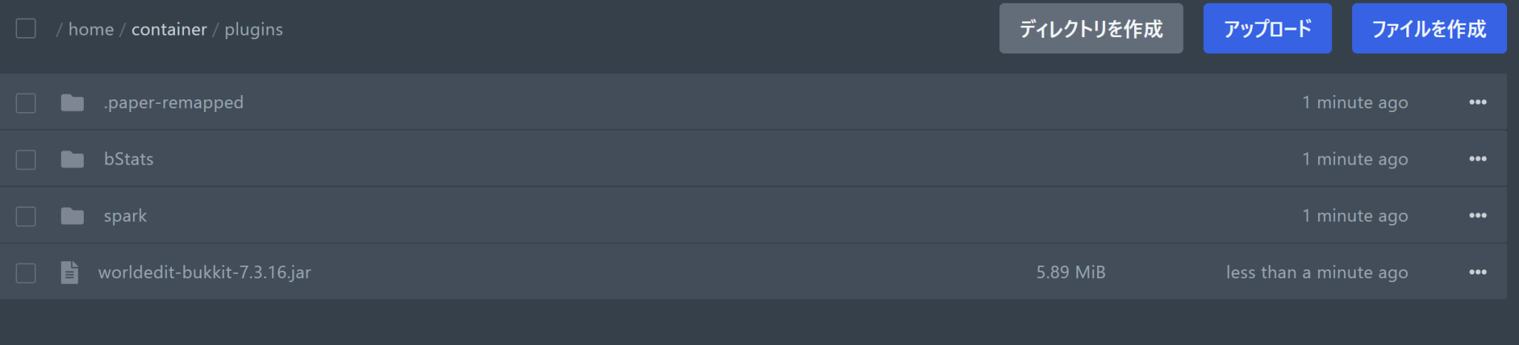Click the ディレクトリを作成 button
1519x345 pixels.
(x=1090, y=29)
